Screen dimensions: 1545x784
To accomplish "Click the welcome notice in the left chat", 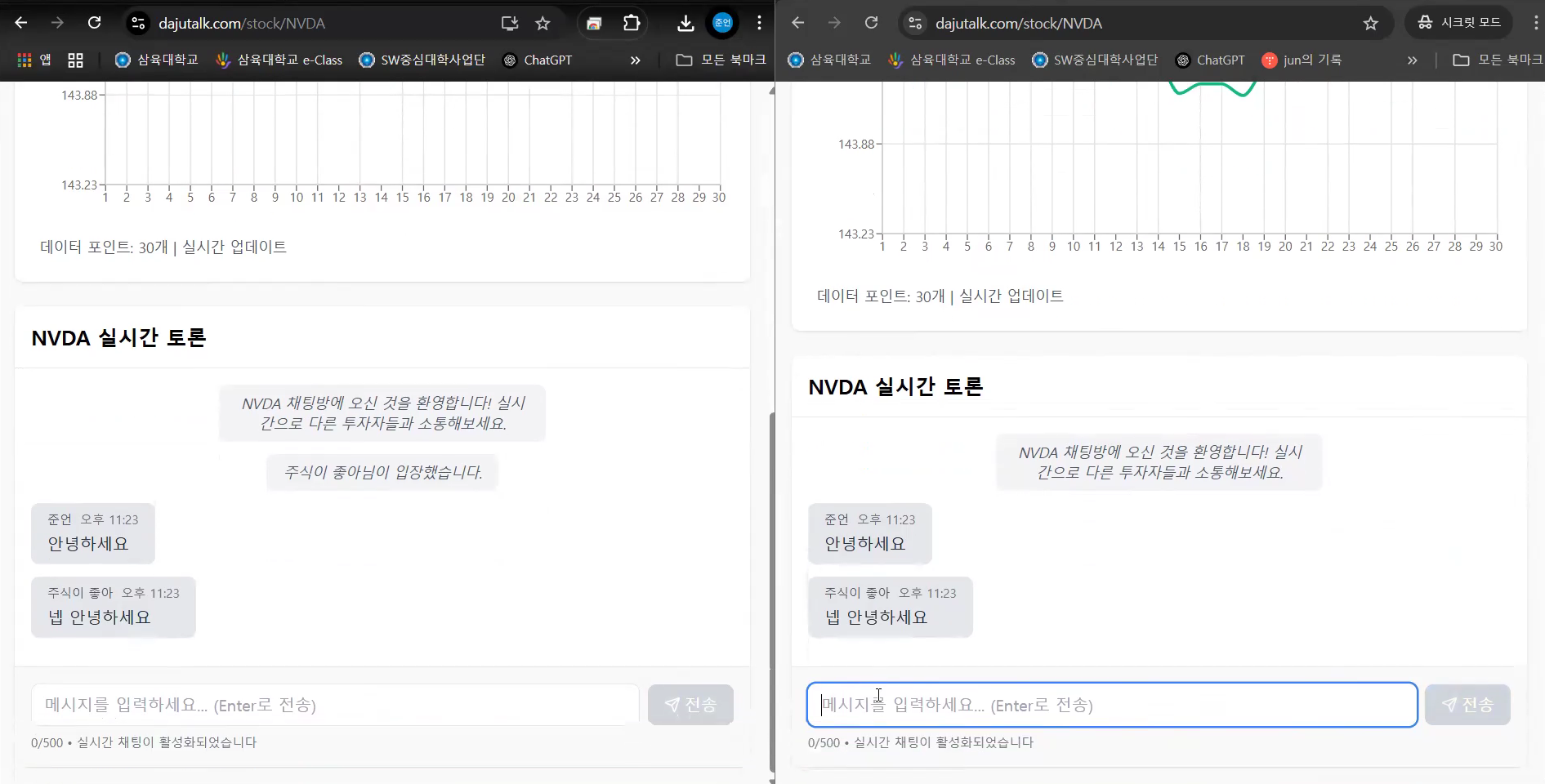I will (382, 413).
